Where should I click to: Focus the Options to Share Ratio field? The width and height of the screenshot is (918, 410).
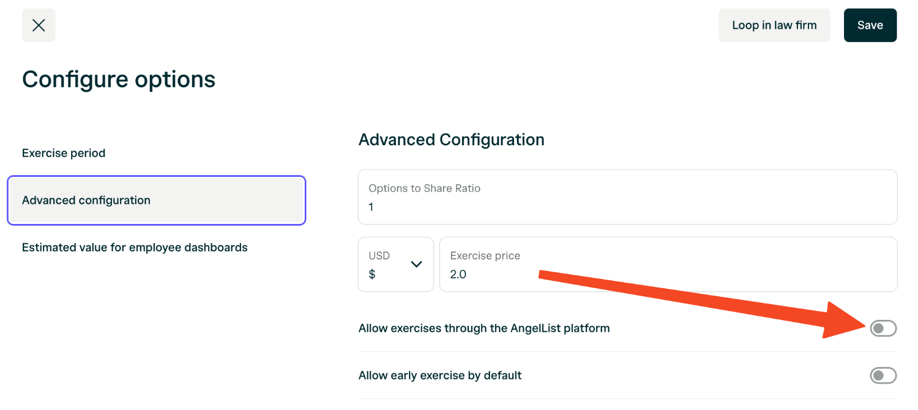[x=627, y=197]
